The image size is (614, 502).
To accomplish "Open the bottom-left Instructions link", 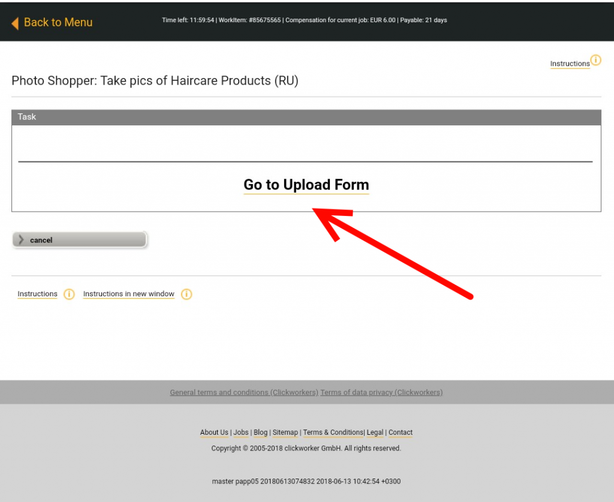I will click(37, 294).
